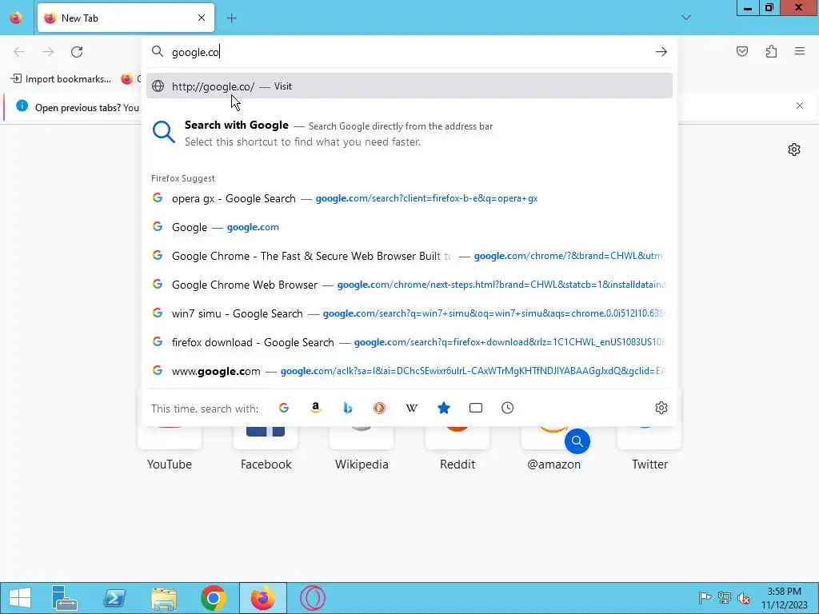
Task: Click Import bookmarks in the bookmarks toolbar
Action: [x=61, y=79]
